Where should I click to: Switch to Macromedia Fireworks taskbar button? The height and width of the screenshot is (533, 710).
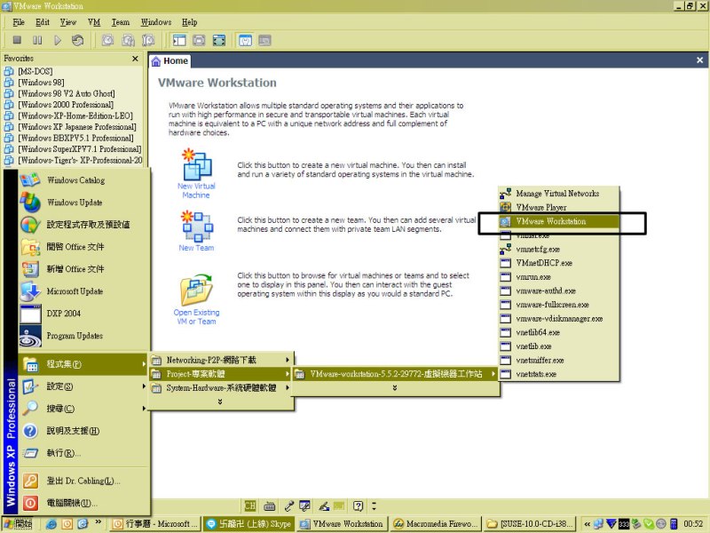(x=436, y=524)
